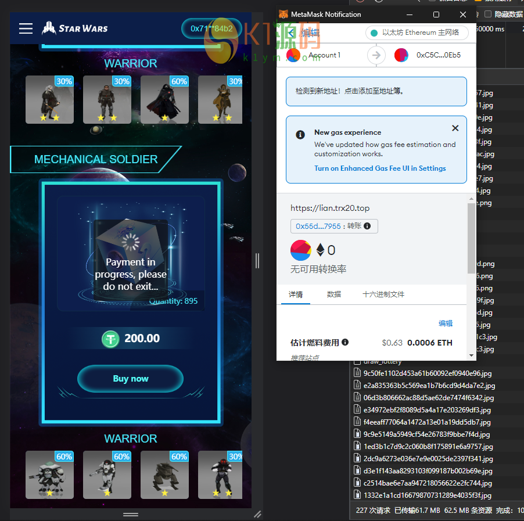Click file icon of c2514bae...jpg request

[357, 483]
